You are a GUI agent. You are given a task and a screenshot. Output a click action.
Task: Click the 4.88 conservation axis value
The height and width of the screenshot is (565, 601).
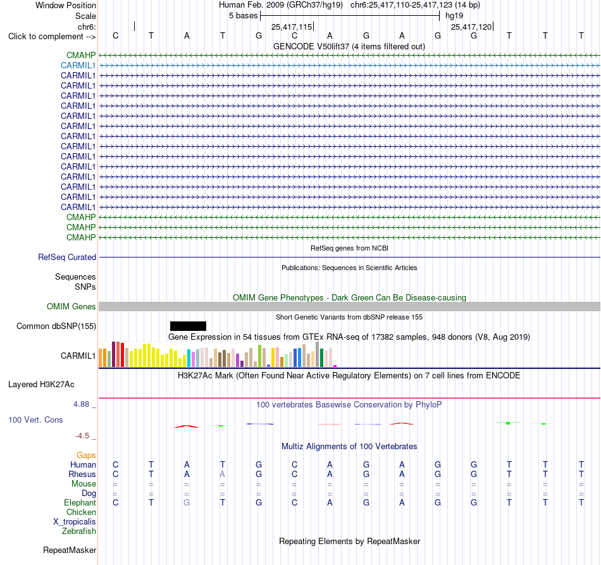pyautogui.click(x=81, y=404)
